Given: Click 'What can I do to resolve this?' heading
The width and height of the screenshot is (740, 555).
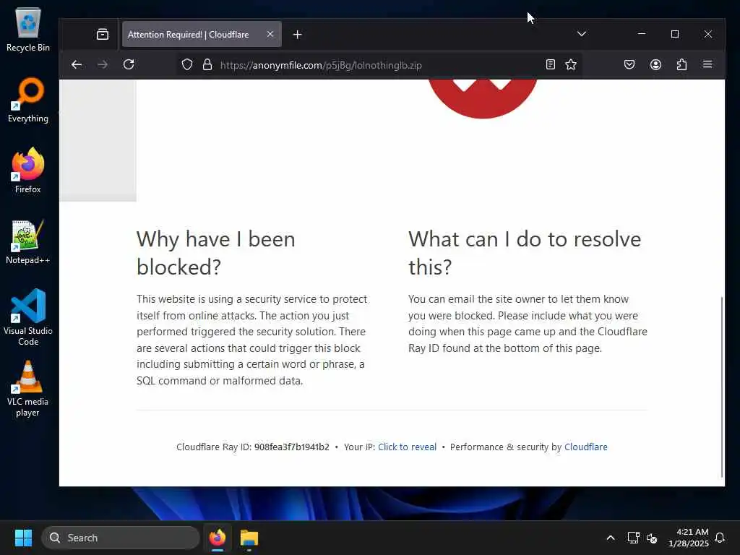Looking at the screenshot, I should 525,253.
